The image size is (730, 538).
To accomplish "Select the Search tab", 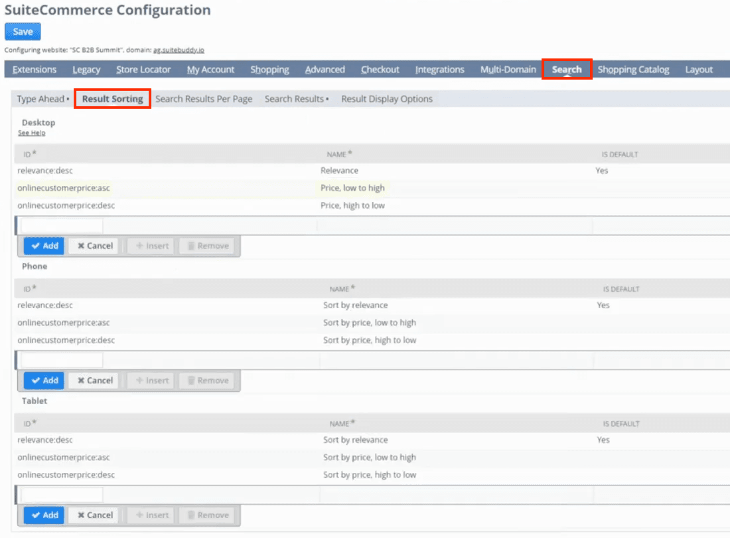I will [x=567, y=69].
